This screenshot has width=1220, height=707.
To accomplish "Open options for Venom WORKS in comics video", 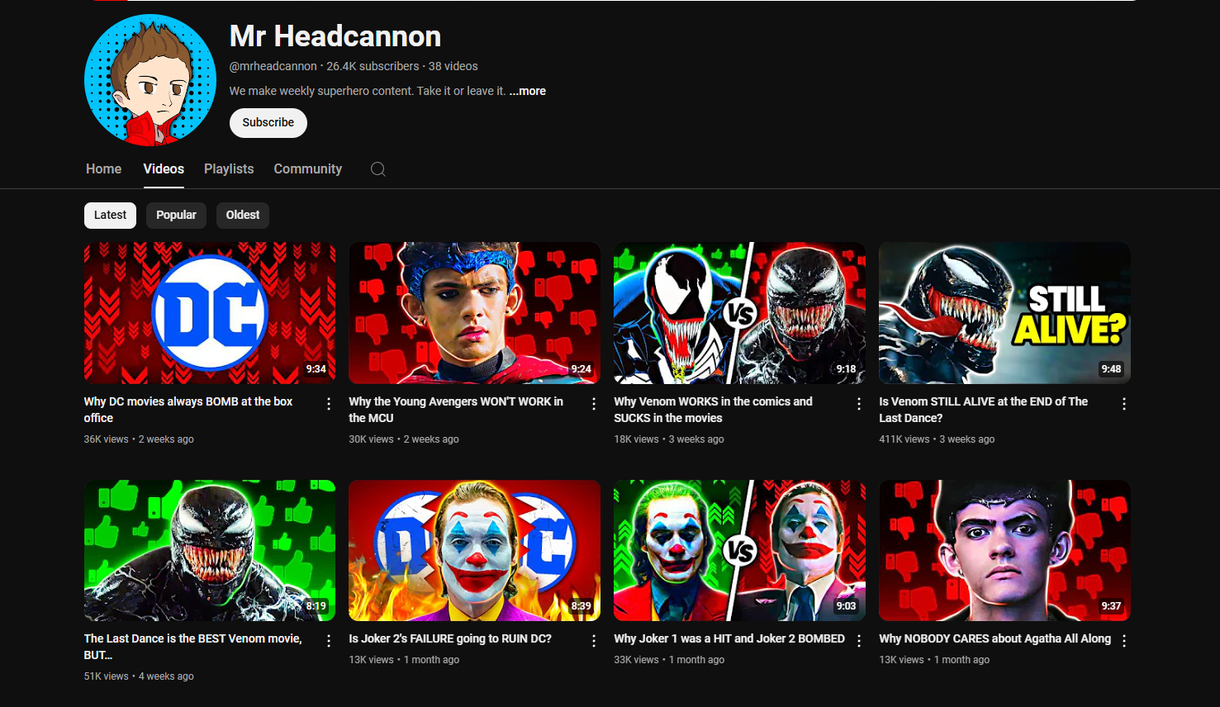I will click(859, 404).
